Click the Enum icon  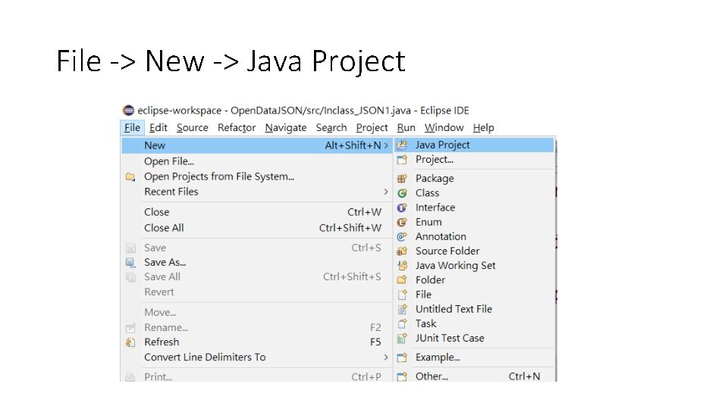[x=402, y=222]
